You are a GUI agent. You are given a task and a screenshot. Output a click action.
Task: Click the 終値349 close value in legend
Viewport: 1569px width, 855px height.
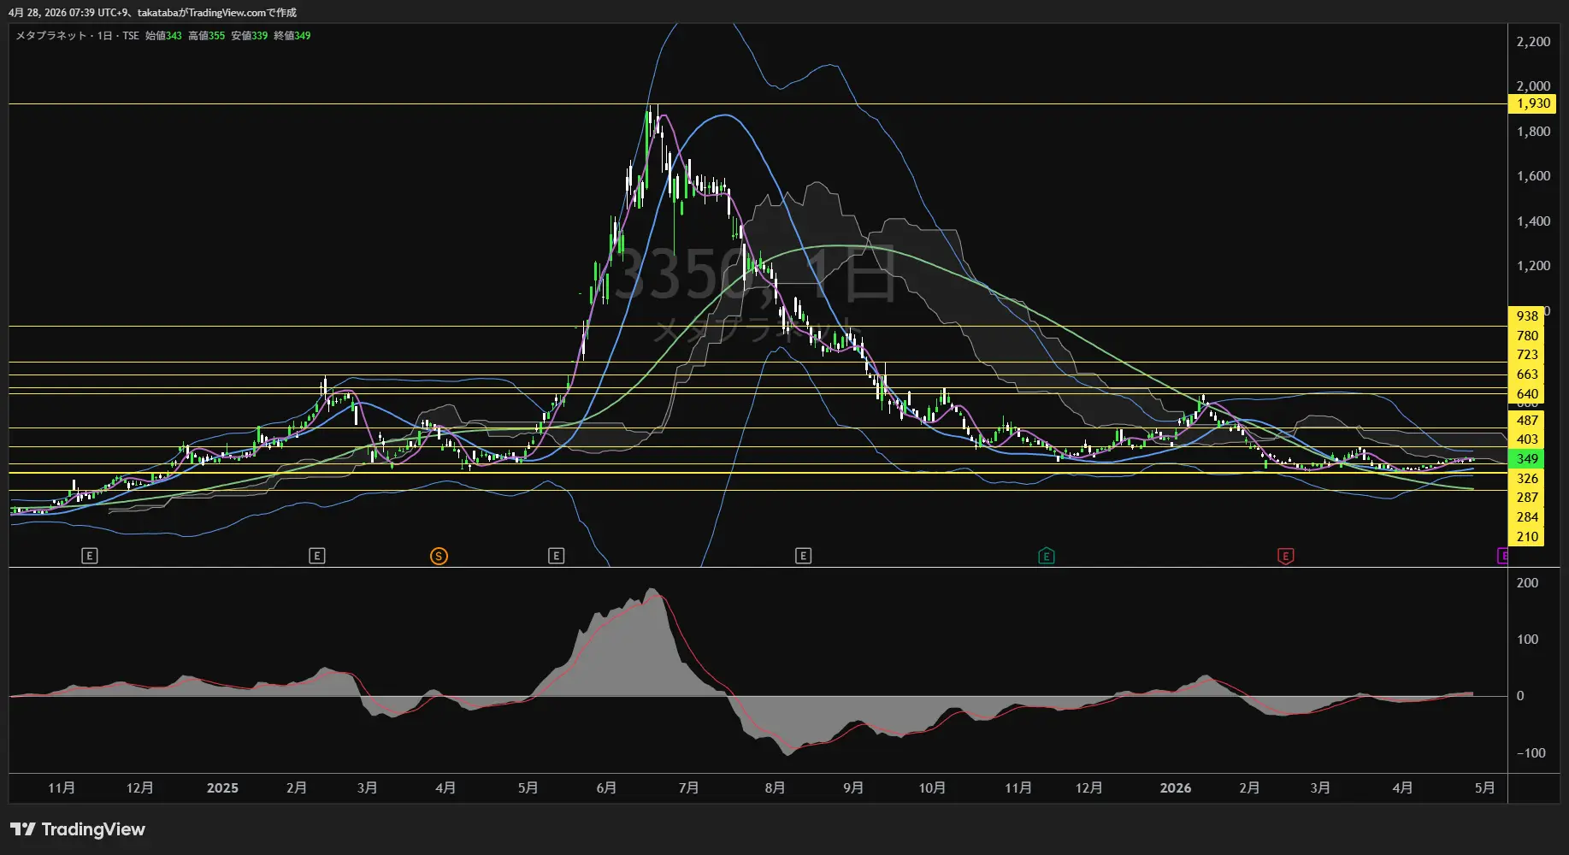292,36
